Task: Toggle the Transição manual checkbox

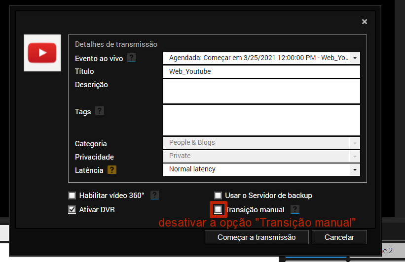Action: point(218,210)
